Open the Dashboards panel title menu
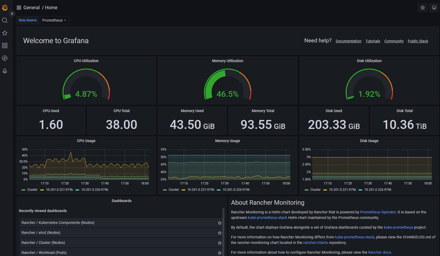440x256 pixels. click(x=121, y=201)
